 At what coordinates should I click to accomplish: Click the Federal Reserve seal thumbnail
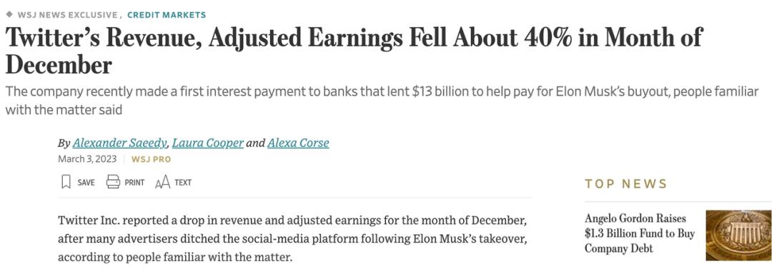pos(738,235)
